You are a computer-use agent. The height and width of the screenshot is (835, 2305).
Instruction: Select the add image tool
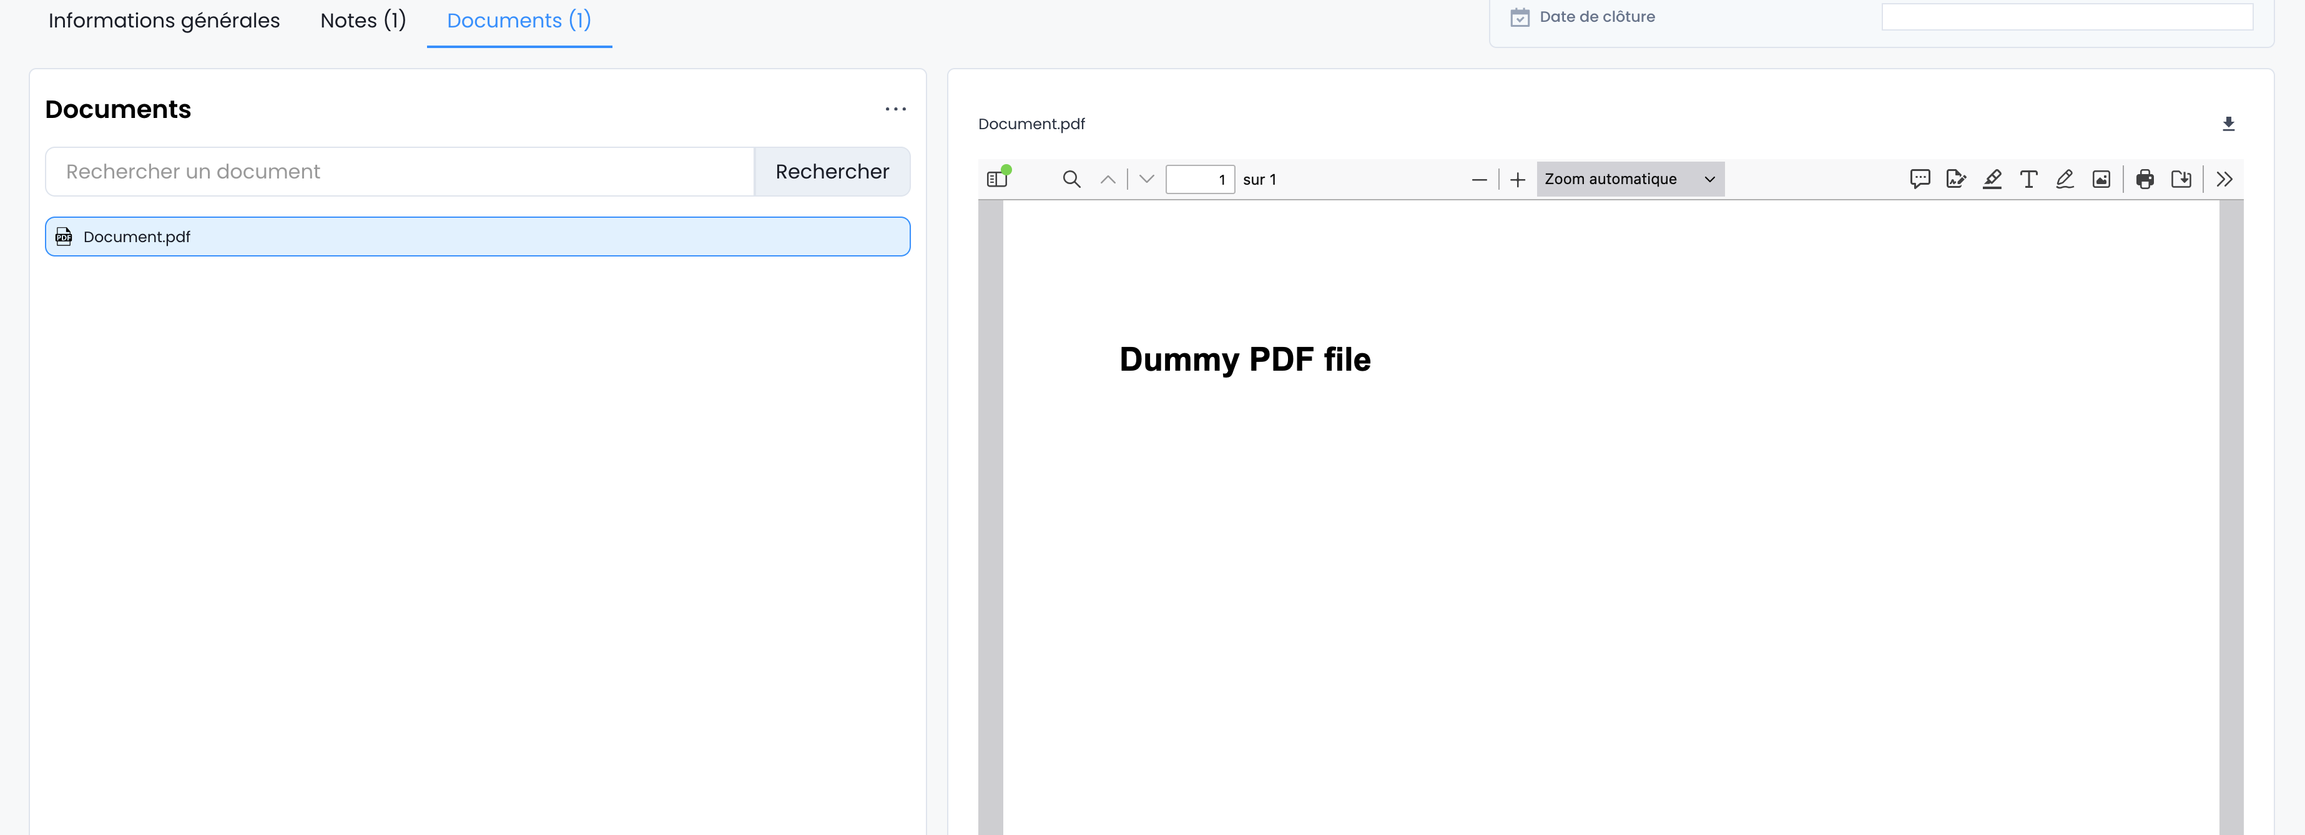point(2101,179)
